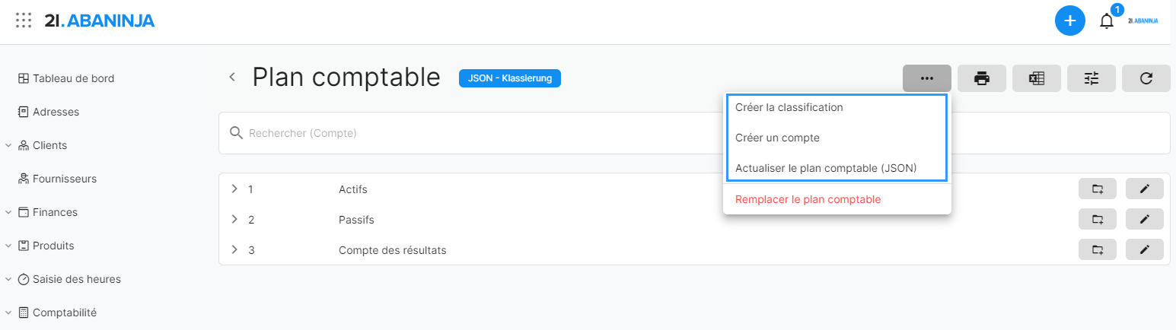
Task: Open the notifications bell
Action: tap(1107, 21)
